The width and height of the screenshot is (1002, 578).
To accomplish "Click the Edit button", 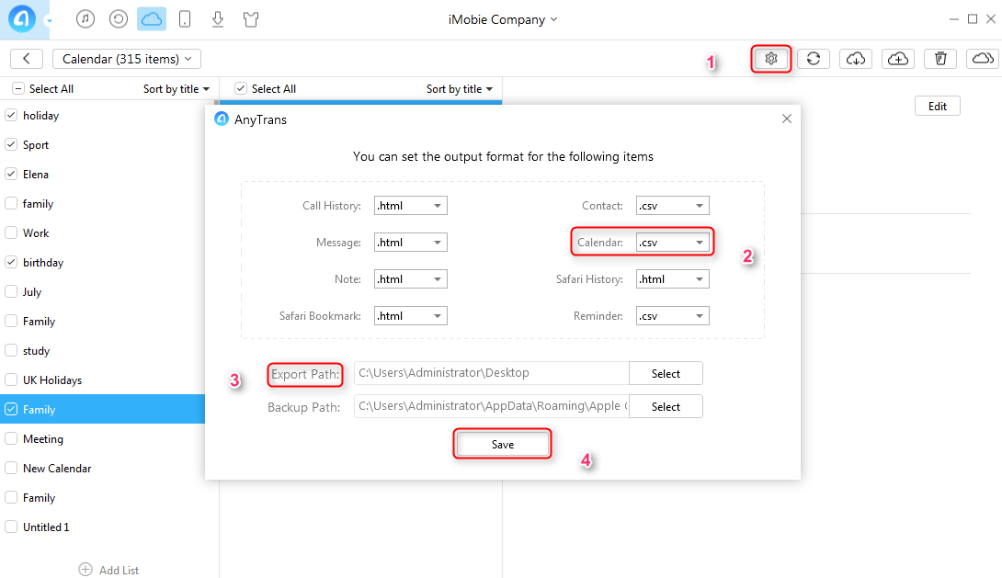I will tap(938, 106).
